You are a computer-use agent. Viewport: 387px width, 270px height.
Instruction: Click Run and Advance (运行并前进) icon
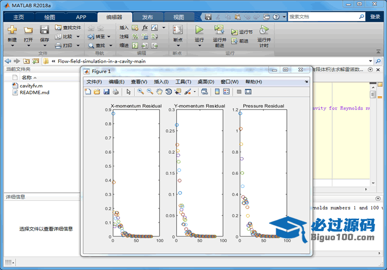coord(219,30)
